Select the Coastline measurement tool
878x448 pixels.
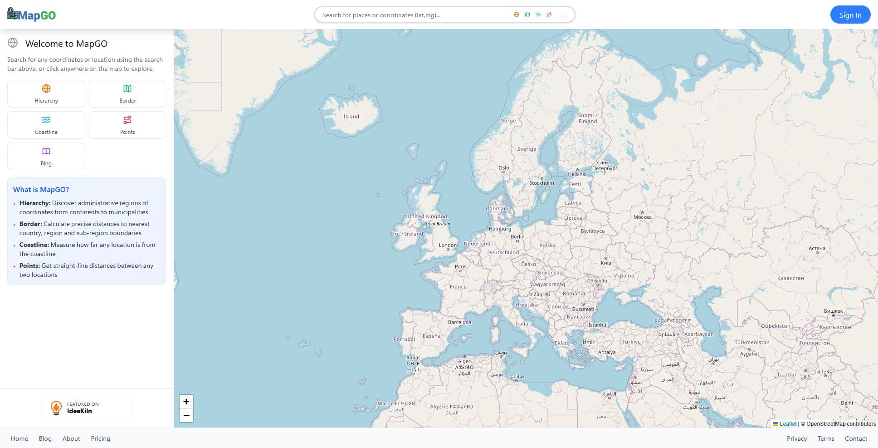46,125
